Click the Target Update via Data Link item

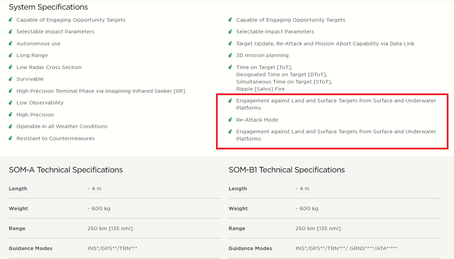click(x=325, y=44)
